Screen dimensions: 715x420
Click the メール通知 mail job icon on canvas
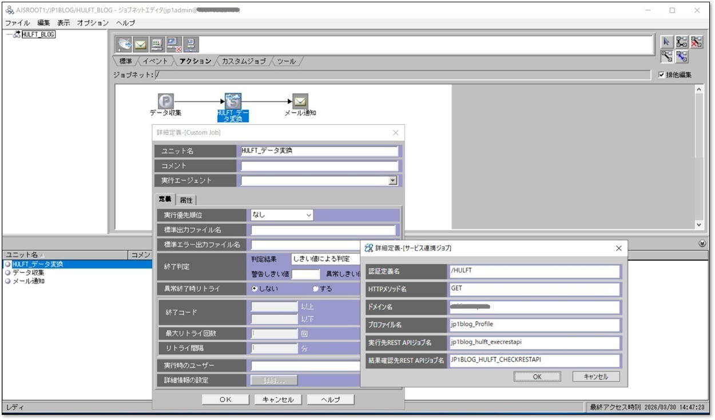(x=300, y=101)
